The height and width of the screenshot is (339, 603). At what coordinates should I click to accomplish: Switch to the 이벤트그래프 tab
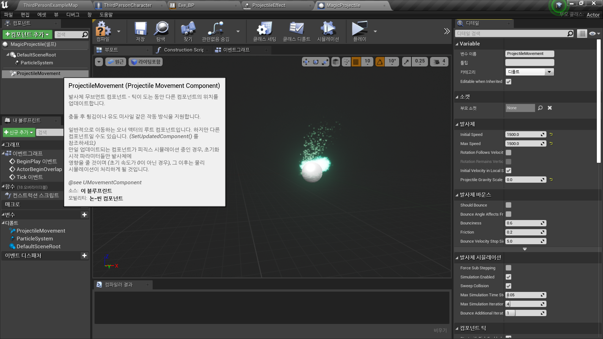[x=236, y=50]
